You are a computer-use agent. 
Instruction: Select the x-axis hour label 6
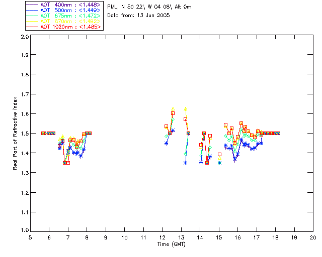coord(49,237)
